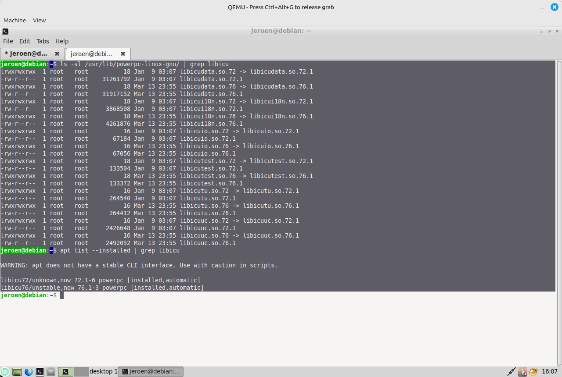Screen dimensions: 562x377
Task: Open the package updater tray icon
Action: tap(522, 372)
